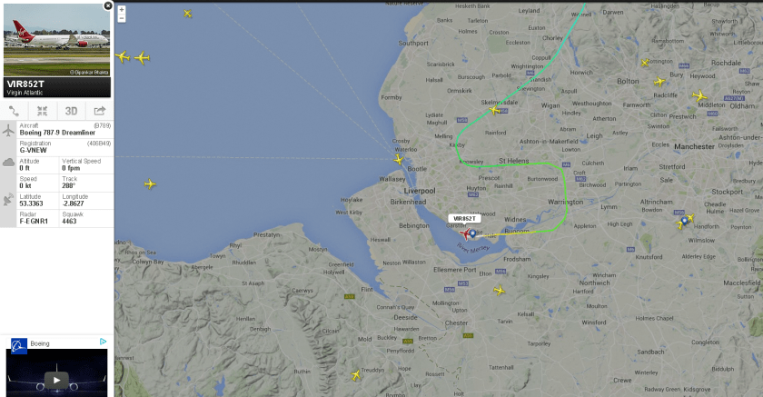Screen dimensions: 763x397
Task: Select the yellow plane near Treuddyn
Action: coord(356,375)
